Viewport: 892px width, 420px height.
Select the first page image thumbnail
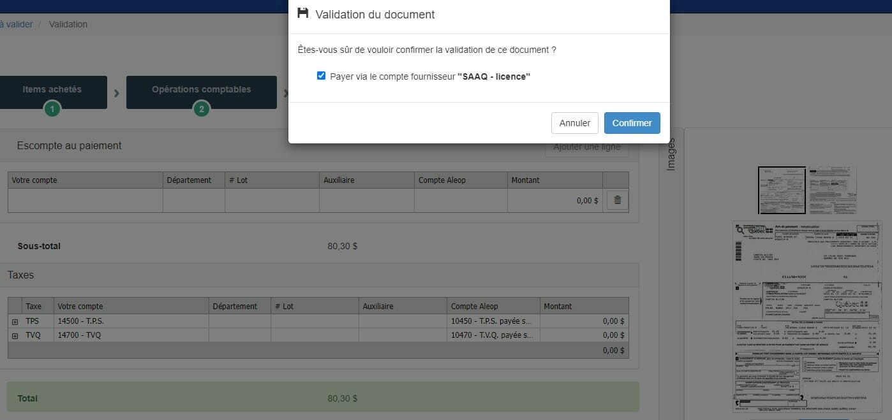[x=782, y=190]
